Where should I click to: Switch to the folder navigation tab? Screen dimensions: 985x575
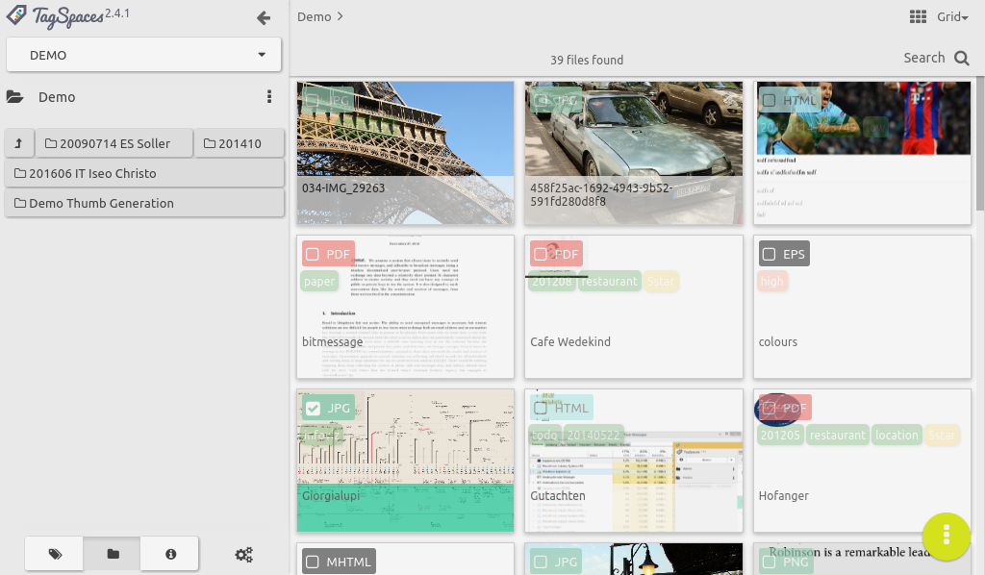[113, 554]
